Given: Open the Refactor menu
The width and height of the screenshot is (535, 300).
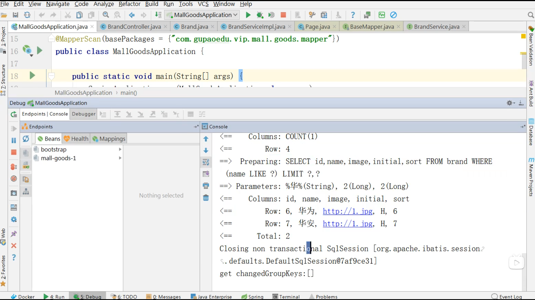Looking at the screenshot, I should pos(130,4).
